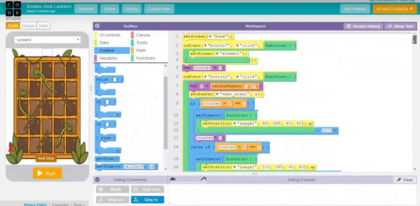Click the Version History clock button
The width and height of the screenshot is (420, 206).
coord(363,26)
